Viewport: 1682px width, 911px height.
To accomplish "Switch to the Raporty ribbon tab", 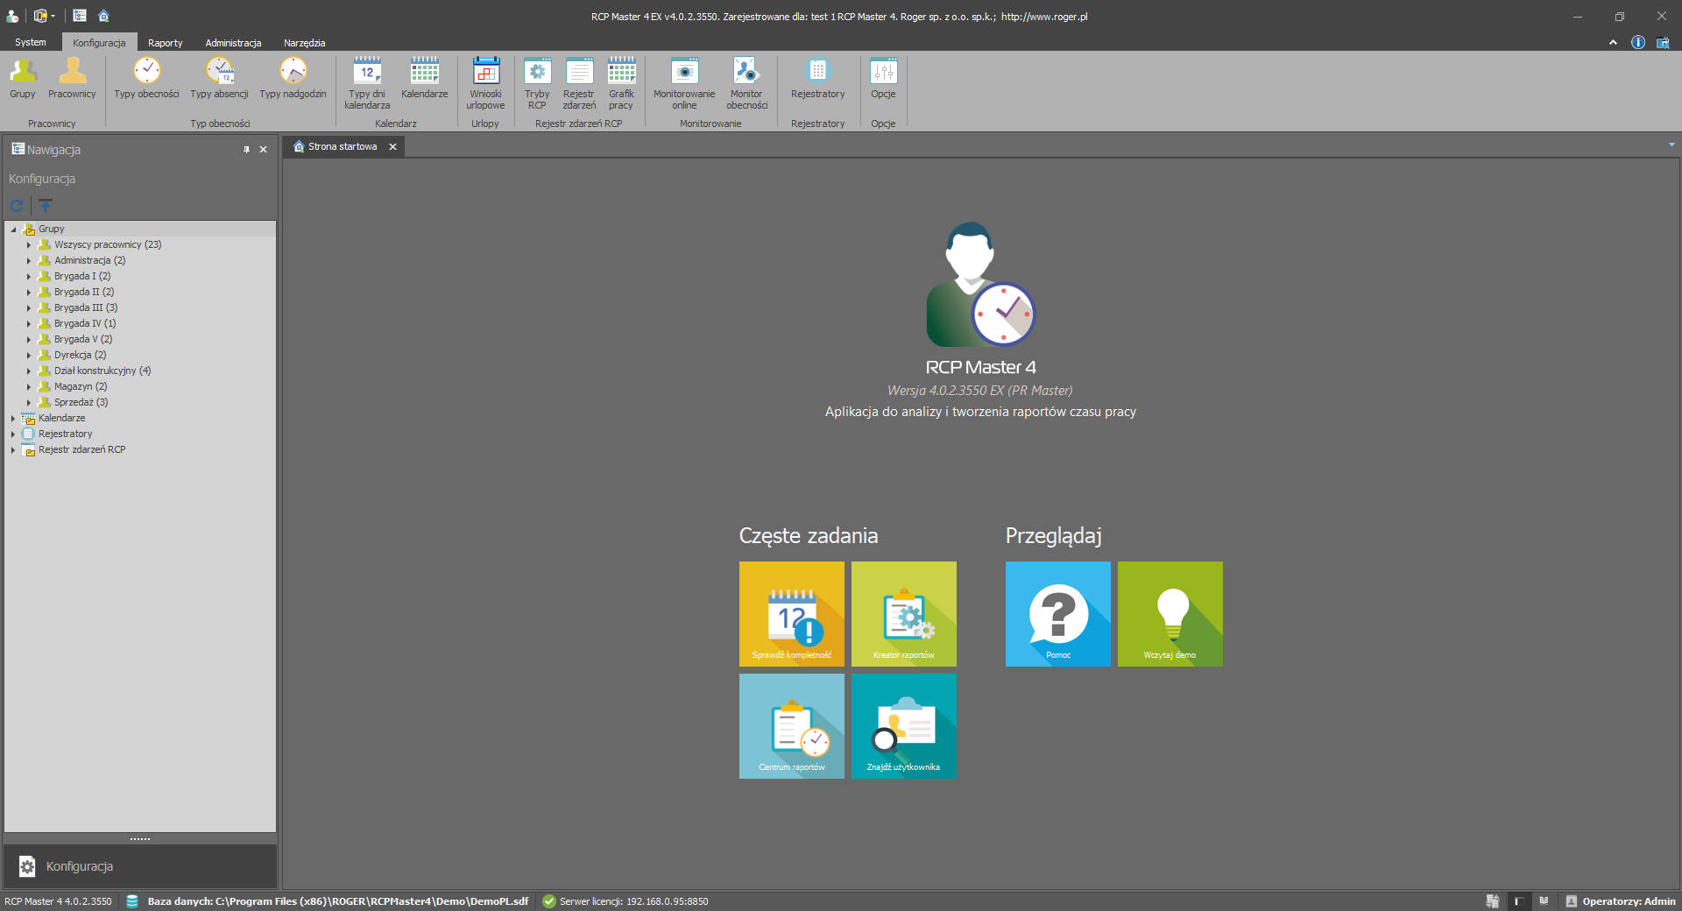I will click(165, 43).
